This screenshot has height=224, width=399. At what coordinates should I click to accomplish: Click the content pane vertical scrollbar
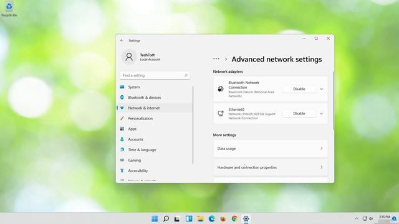point(333,101)
